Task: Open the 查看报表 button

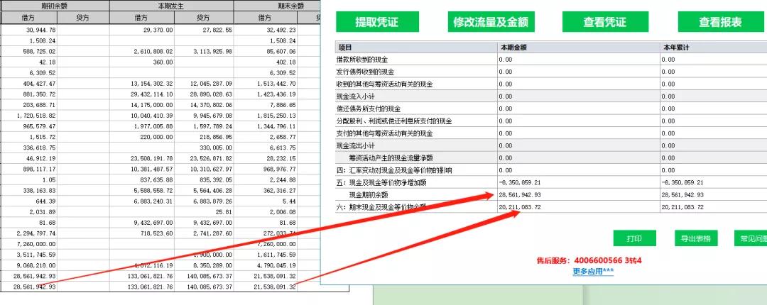Action: 721,22
